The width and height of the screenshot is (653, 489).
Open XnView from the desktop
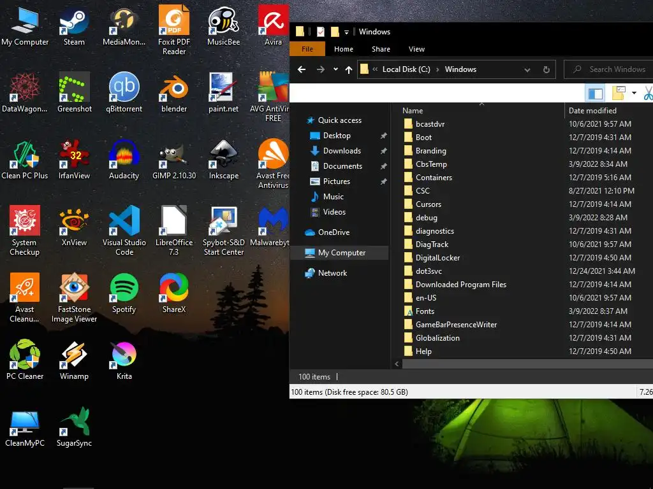pyautogui.click(x=74, y=227)
